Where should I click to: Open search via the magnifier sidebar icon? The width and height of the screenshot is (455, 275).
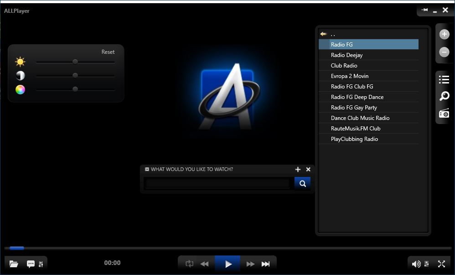tap(444, 96)
